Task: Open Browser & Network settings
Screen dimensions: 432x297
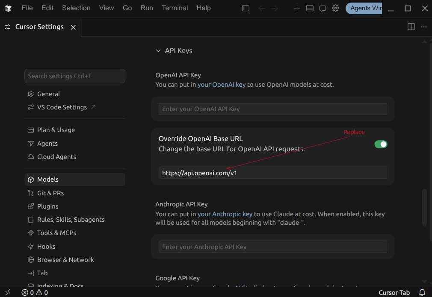Action: pos(75,259)
